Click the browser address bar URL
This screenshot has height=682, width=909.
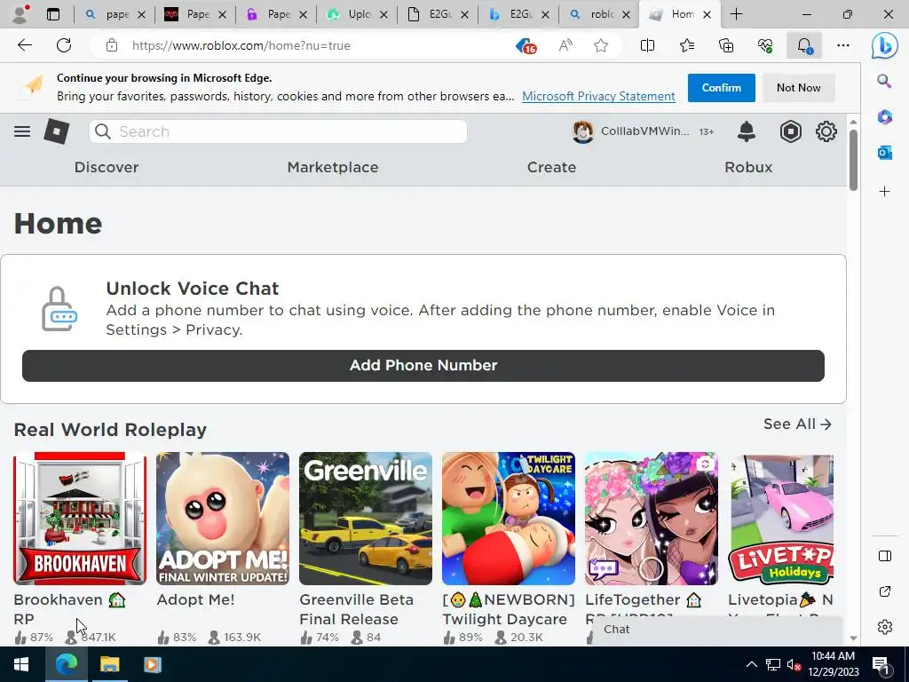pyautogui.click(x=241, y=45)
